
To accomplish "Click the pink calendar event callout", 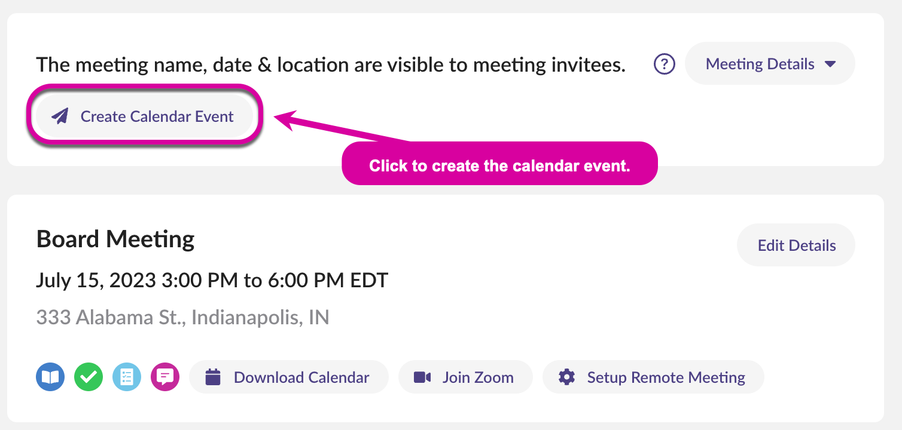I will pyautogui.click(x=499, y=165).
